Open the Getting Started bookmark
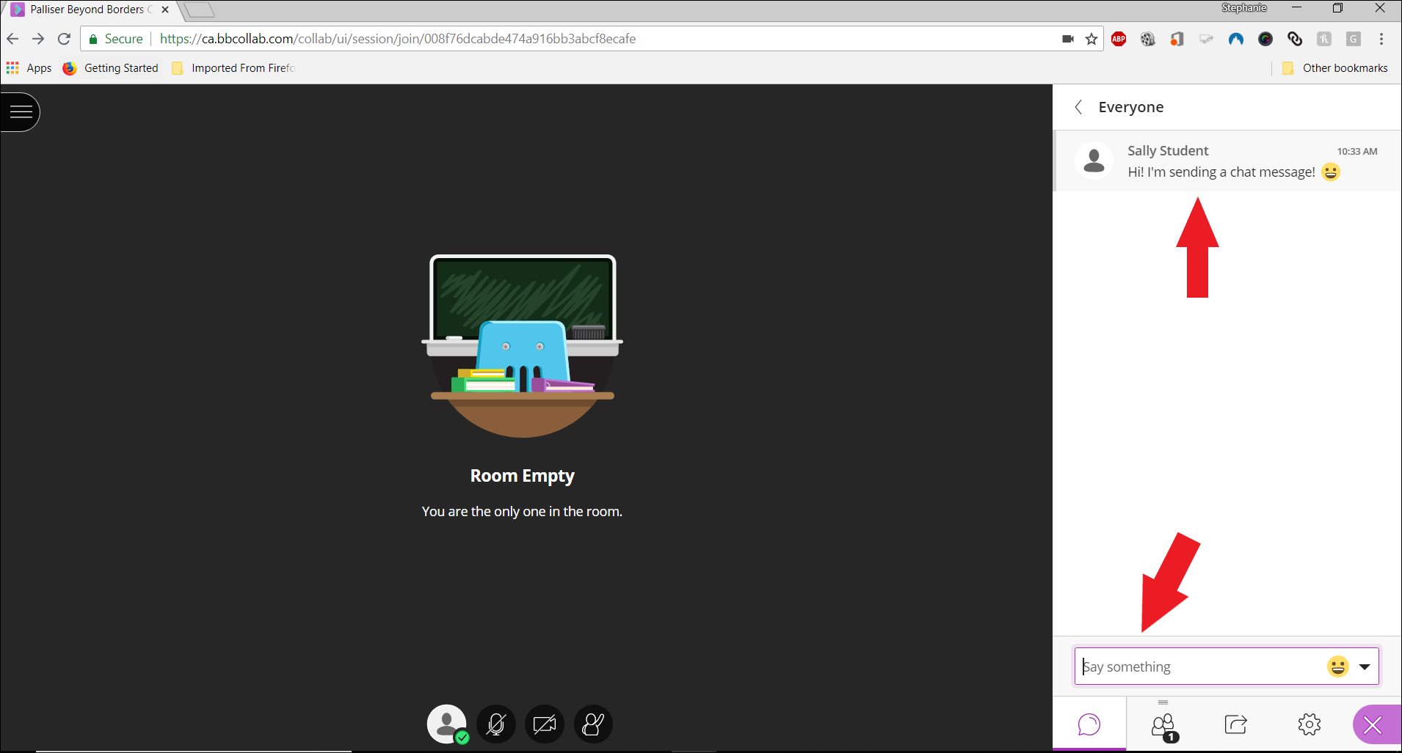1402x753 pixels. coord(111,68)
